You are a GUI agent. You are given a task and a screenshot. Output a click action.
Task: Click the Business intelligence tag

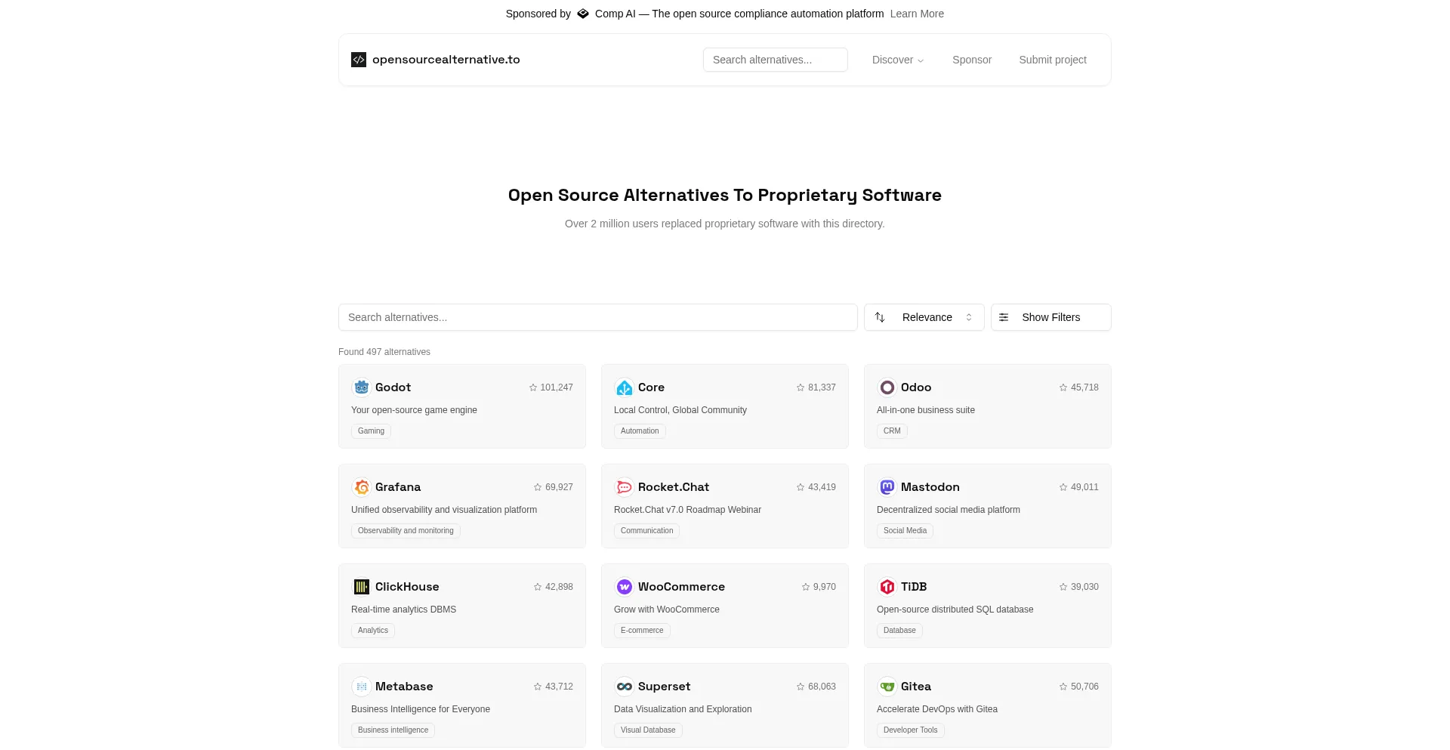[393, 730]
